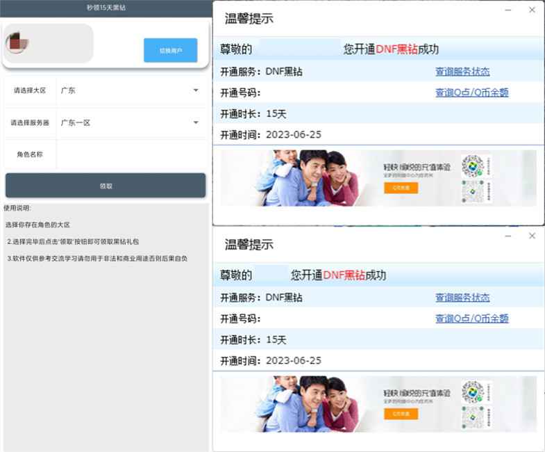Click 开通时间: 2023-06-25 in upper dialog
545x452 pixels.
click(x=271, y=135)
